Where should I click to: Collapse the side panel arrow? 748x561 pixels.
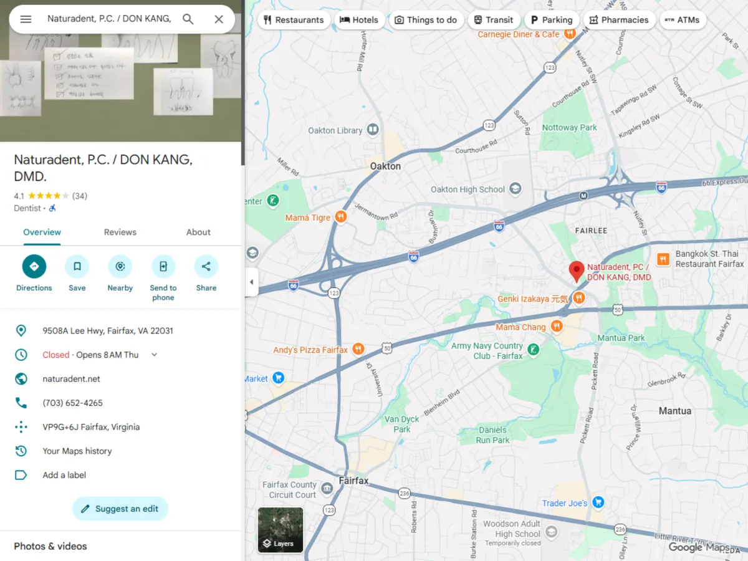coord(251,282)
